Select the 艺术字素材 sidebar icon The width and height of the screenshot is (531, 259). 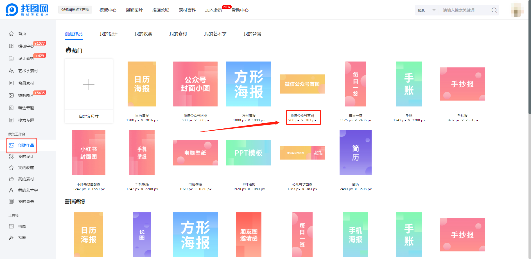tap(11, 71)
